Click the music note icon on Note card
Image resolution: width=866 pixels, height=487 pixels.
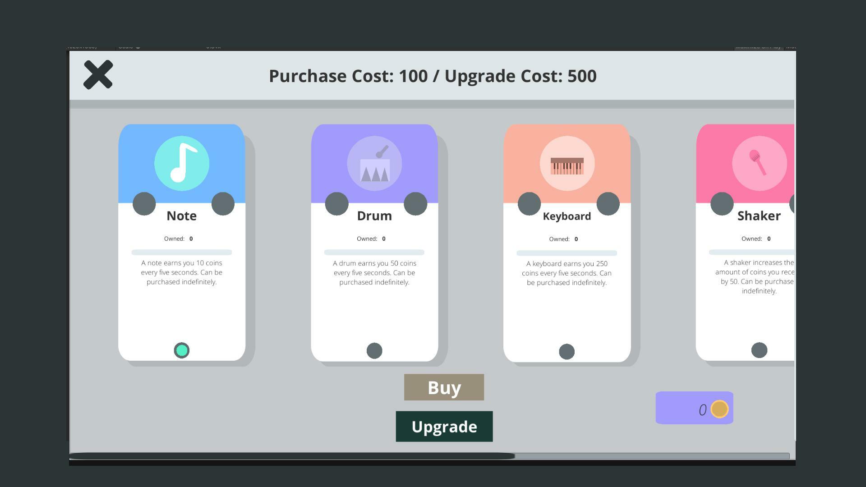coord(182,163)
